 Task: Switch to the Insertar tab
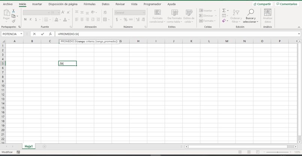[x=37, y=4]
